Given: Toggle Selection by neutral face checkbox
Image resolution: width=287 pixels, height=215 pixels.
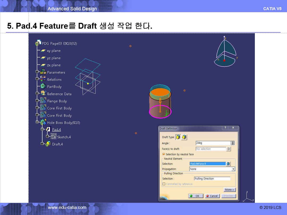Looking at the screenshot, I should coord(163,154).
